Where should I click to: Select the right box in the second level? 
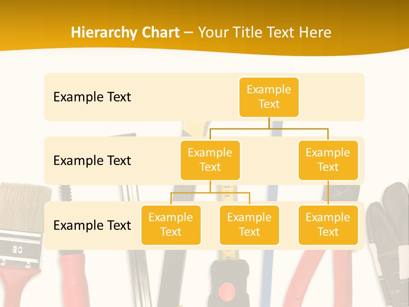[328, 160]
